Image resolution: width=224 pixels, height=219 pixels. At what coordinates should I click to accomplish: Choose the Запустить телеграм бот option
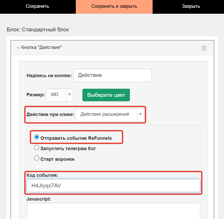[x=37, y=148]
